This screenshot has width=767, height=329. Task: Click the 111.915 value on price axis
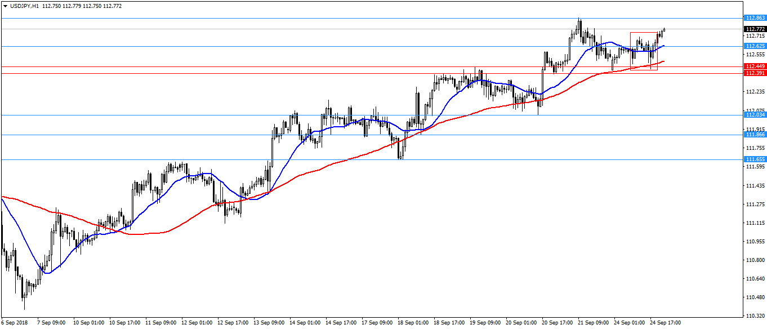pos(755,129)
